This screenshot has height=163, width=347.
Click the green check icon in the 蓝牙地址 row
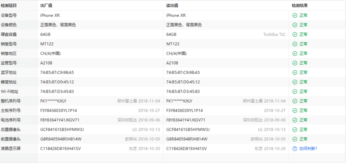[295, 72]
